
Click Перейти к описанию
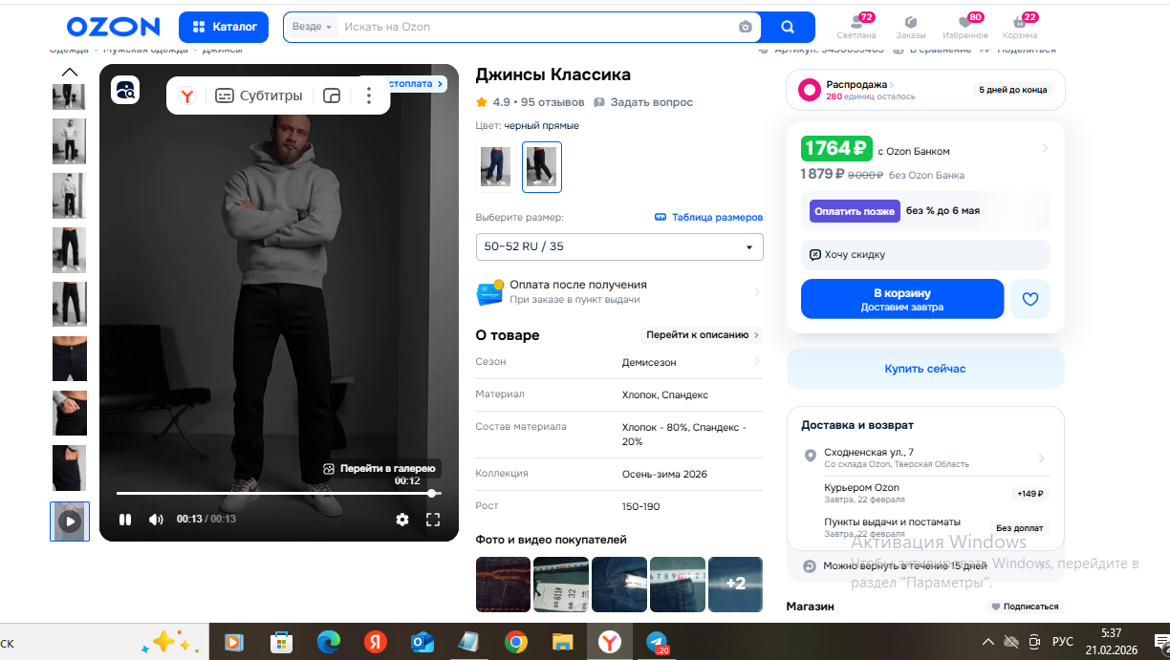coord(703,335)
